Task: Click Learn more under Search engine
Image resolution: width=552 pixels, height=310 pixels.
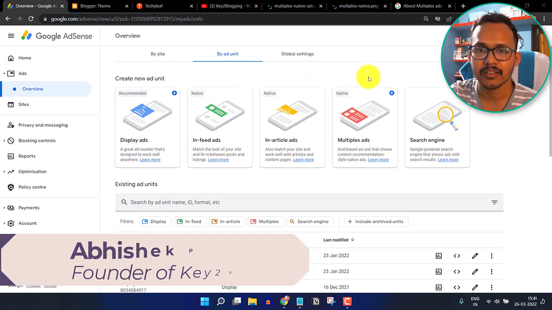Action: [448, 160]
